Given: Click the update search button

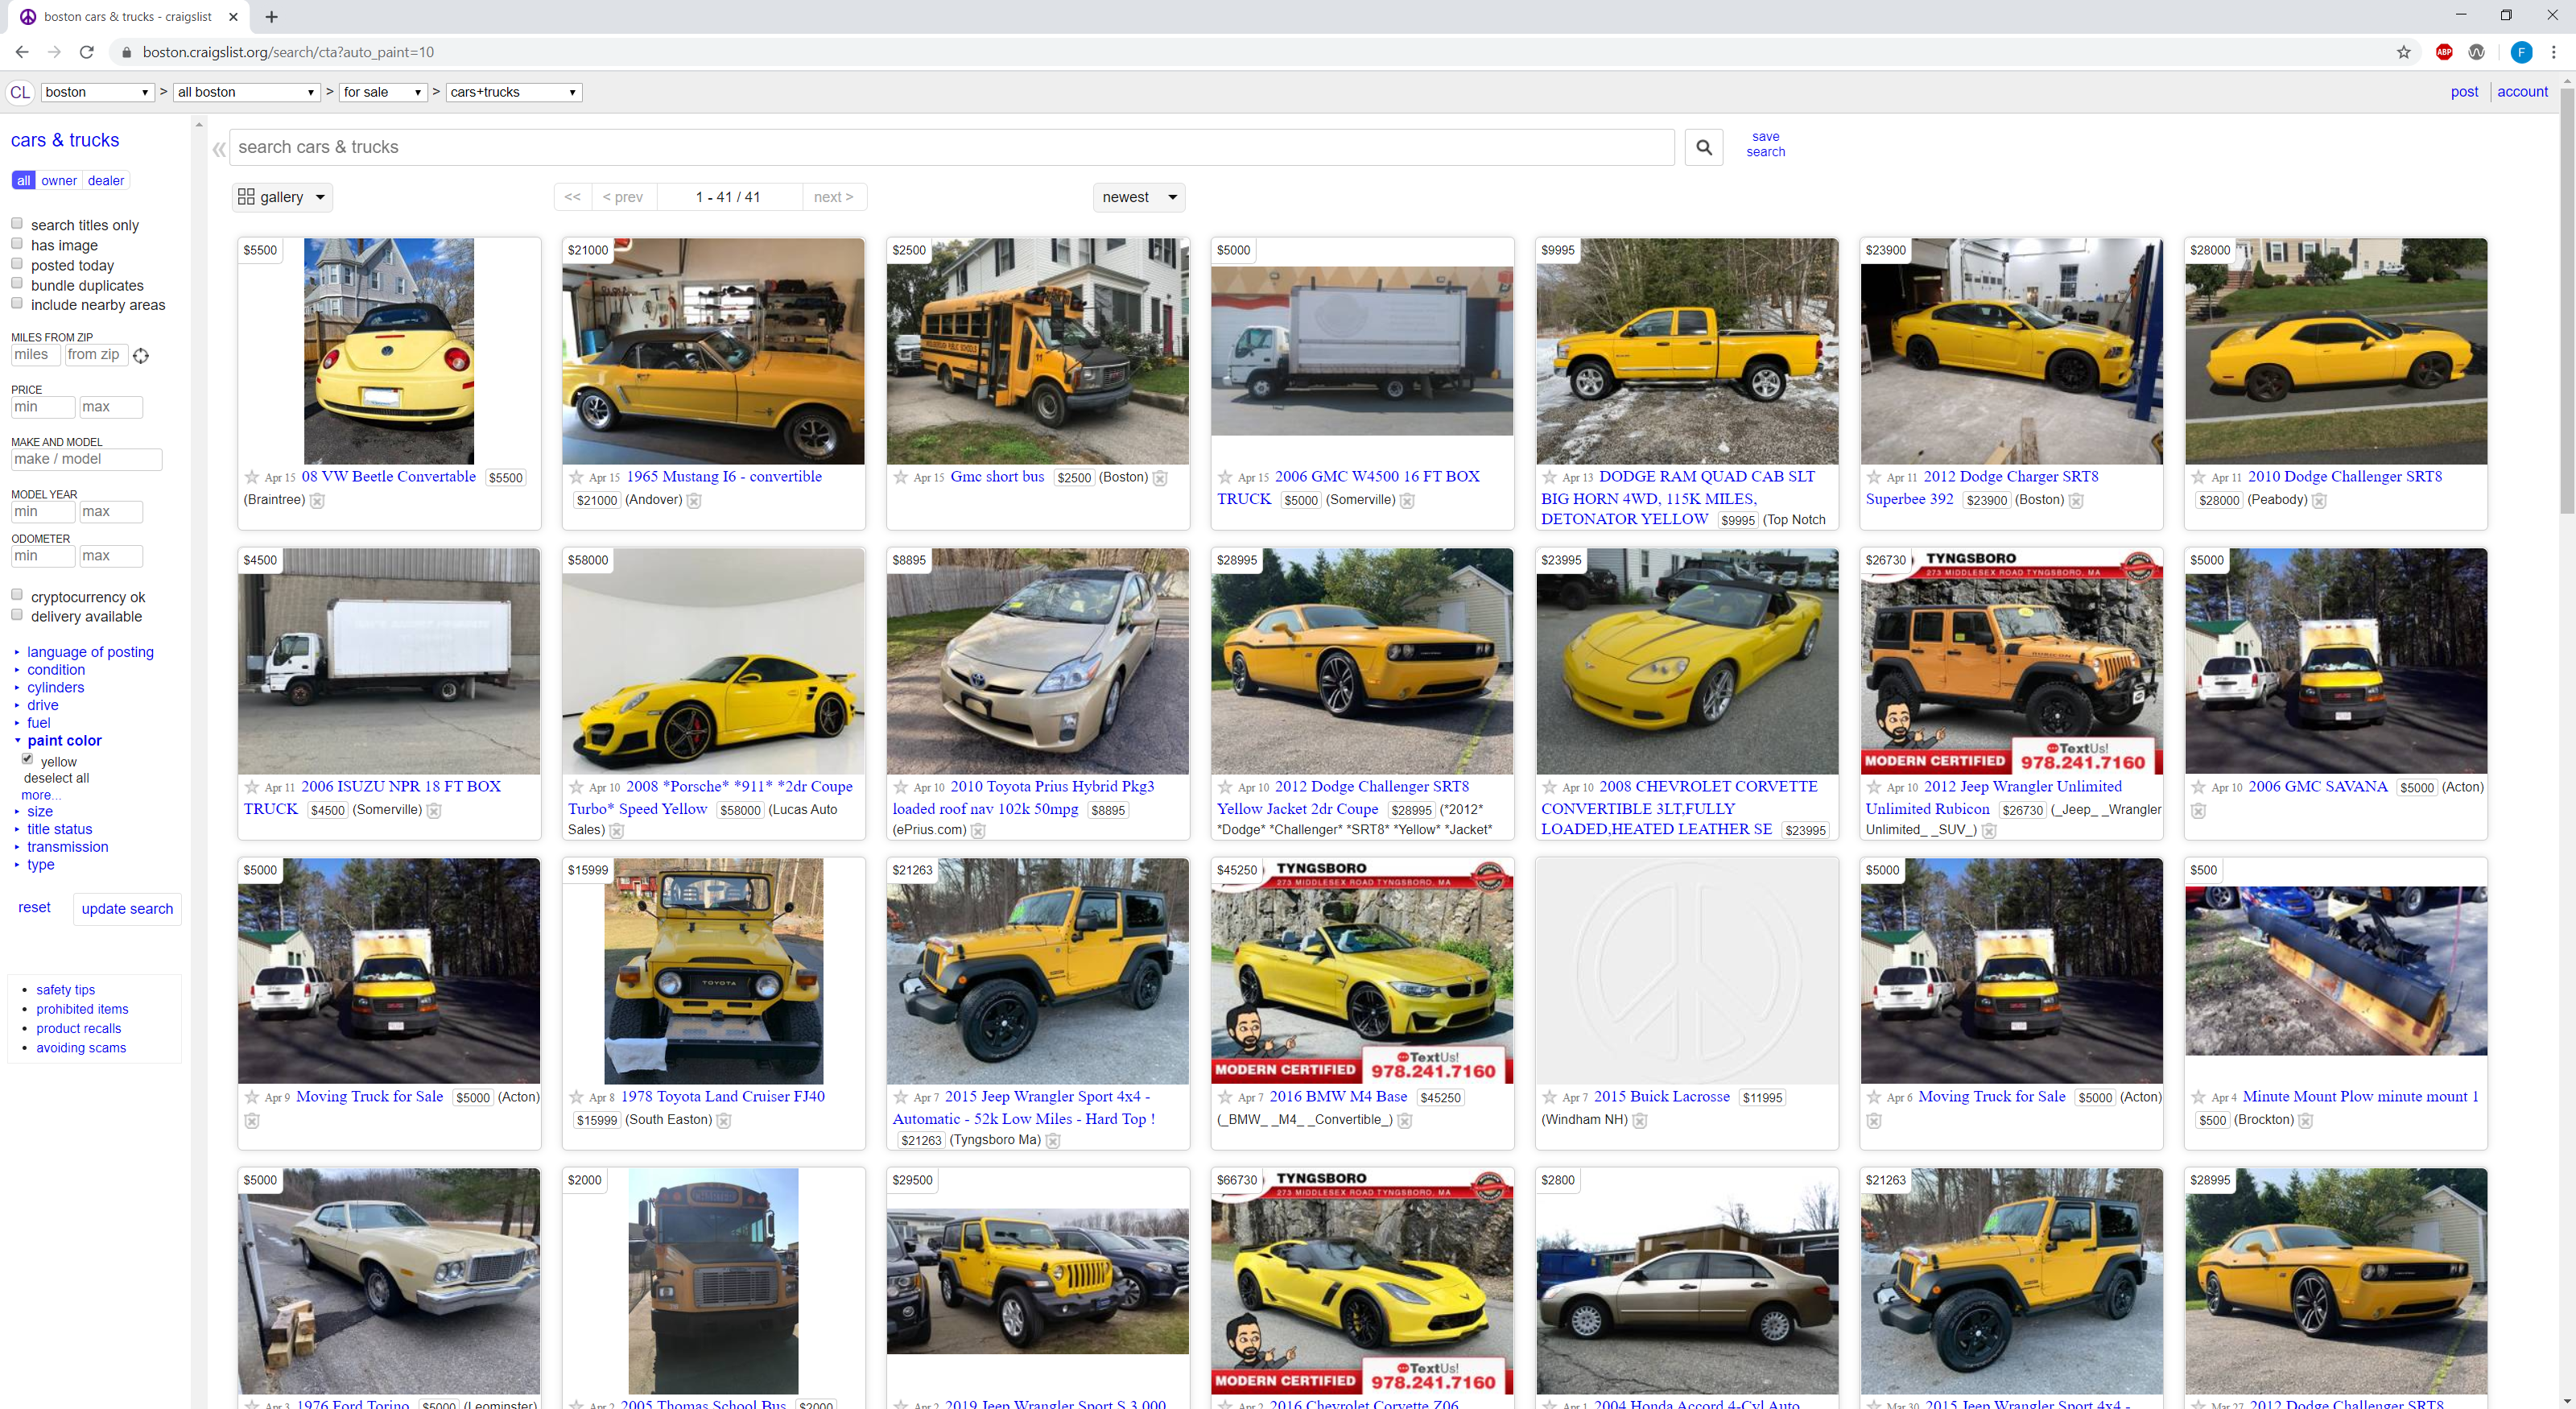Looking at the screenshot, I should (x=127, y=909).
